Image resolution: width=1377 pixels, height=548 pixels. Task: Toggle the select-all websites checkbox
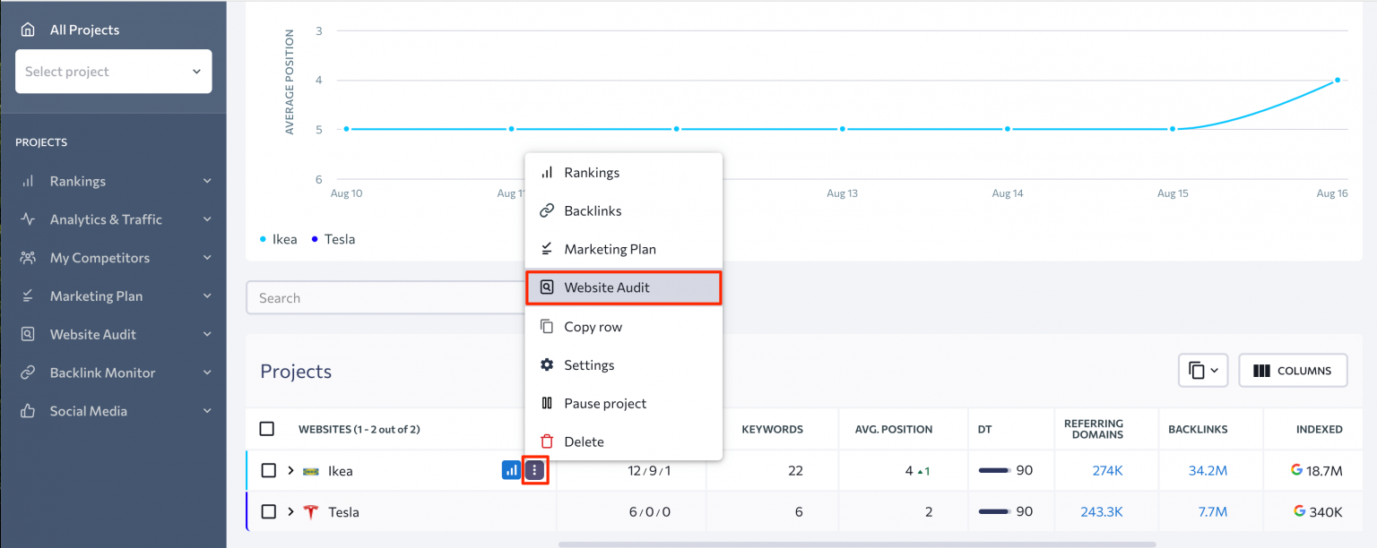[x=266, y=429]
